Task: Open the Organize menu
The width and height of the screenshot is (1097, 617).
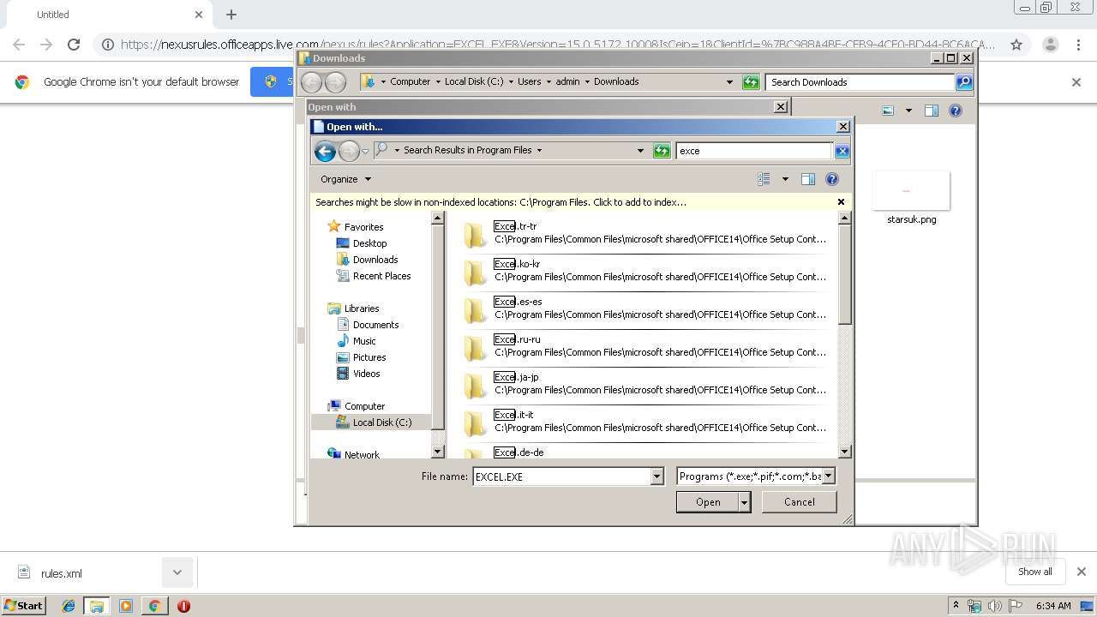Action: tap(345, 179)
